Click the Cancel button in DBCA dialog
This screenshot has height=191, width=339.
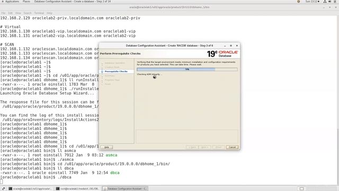pyautogui.click(x=232, y=147)
